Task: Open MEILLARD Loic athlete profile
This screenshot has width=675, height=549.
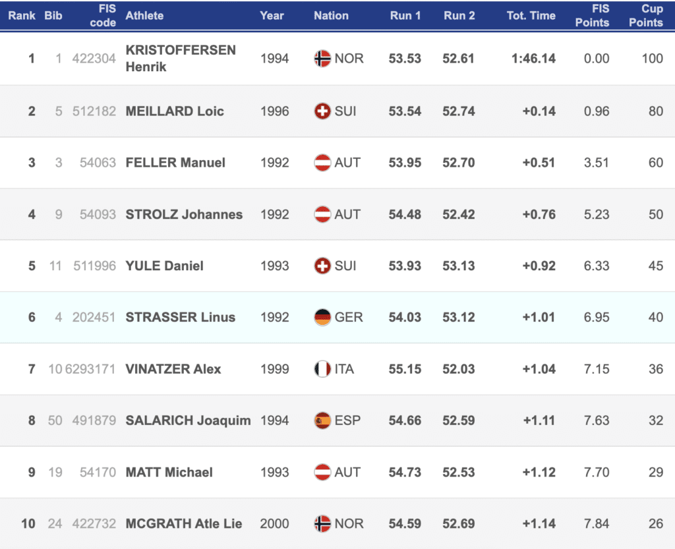Action: (x=175, y=111)
